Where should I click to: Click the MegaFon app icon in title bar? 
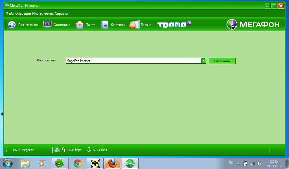[7, 6]
